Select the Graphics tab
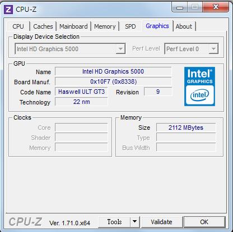The width and height of the screenshot is (233, 232). click(x=157, y=26)
